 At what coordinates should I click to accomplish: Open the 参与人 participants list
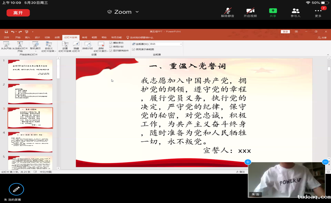pos(295,11)
